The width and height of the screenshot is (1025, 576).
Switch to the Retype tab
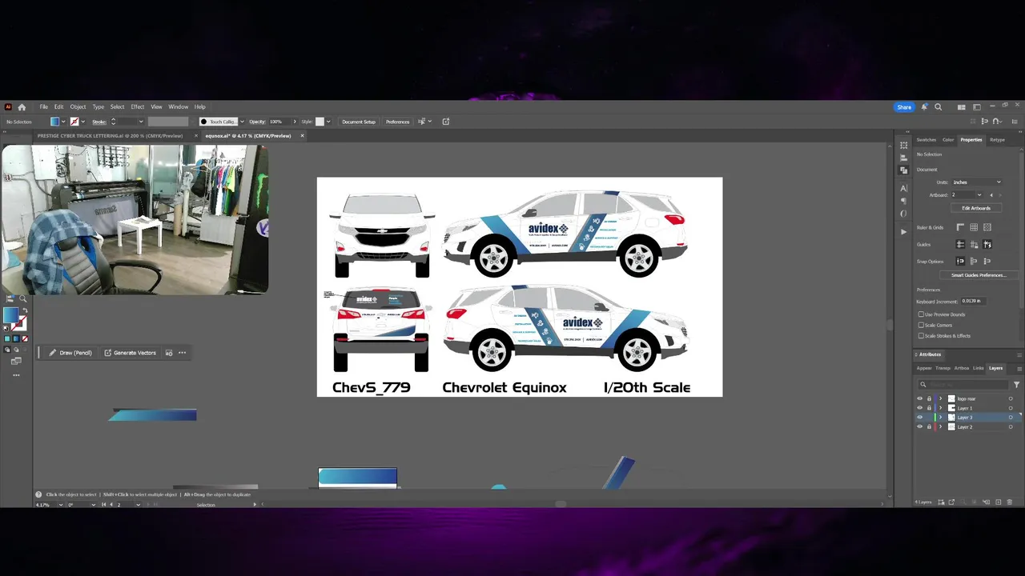(997, 140)
